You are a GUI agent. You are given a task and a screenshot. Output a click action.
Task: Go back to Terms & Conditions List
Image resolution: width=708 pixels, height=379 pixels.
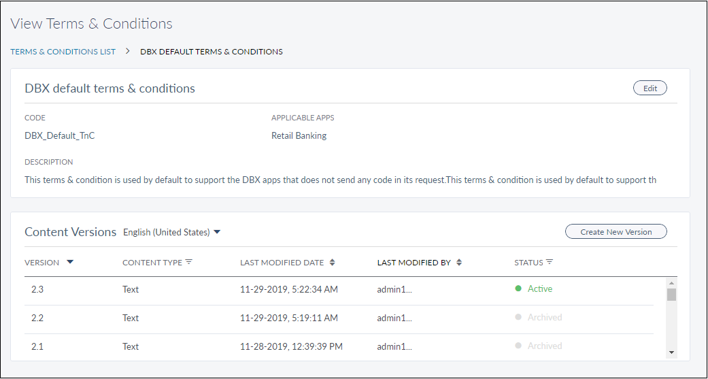[x=63, y=52]
